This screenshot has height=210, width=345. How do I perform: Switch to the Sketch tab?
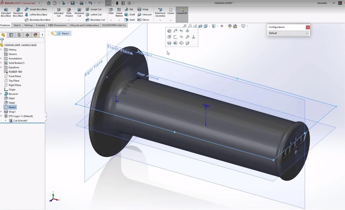[17, 25]
